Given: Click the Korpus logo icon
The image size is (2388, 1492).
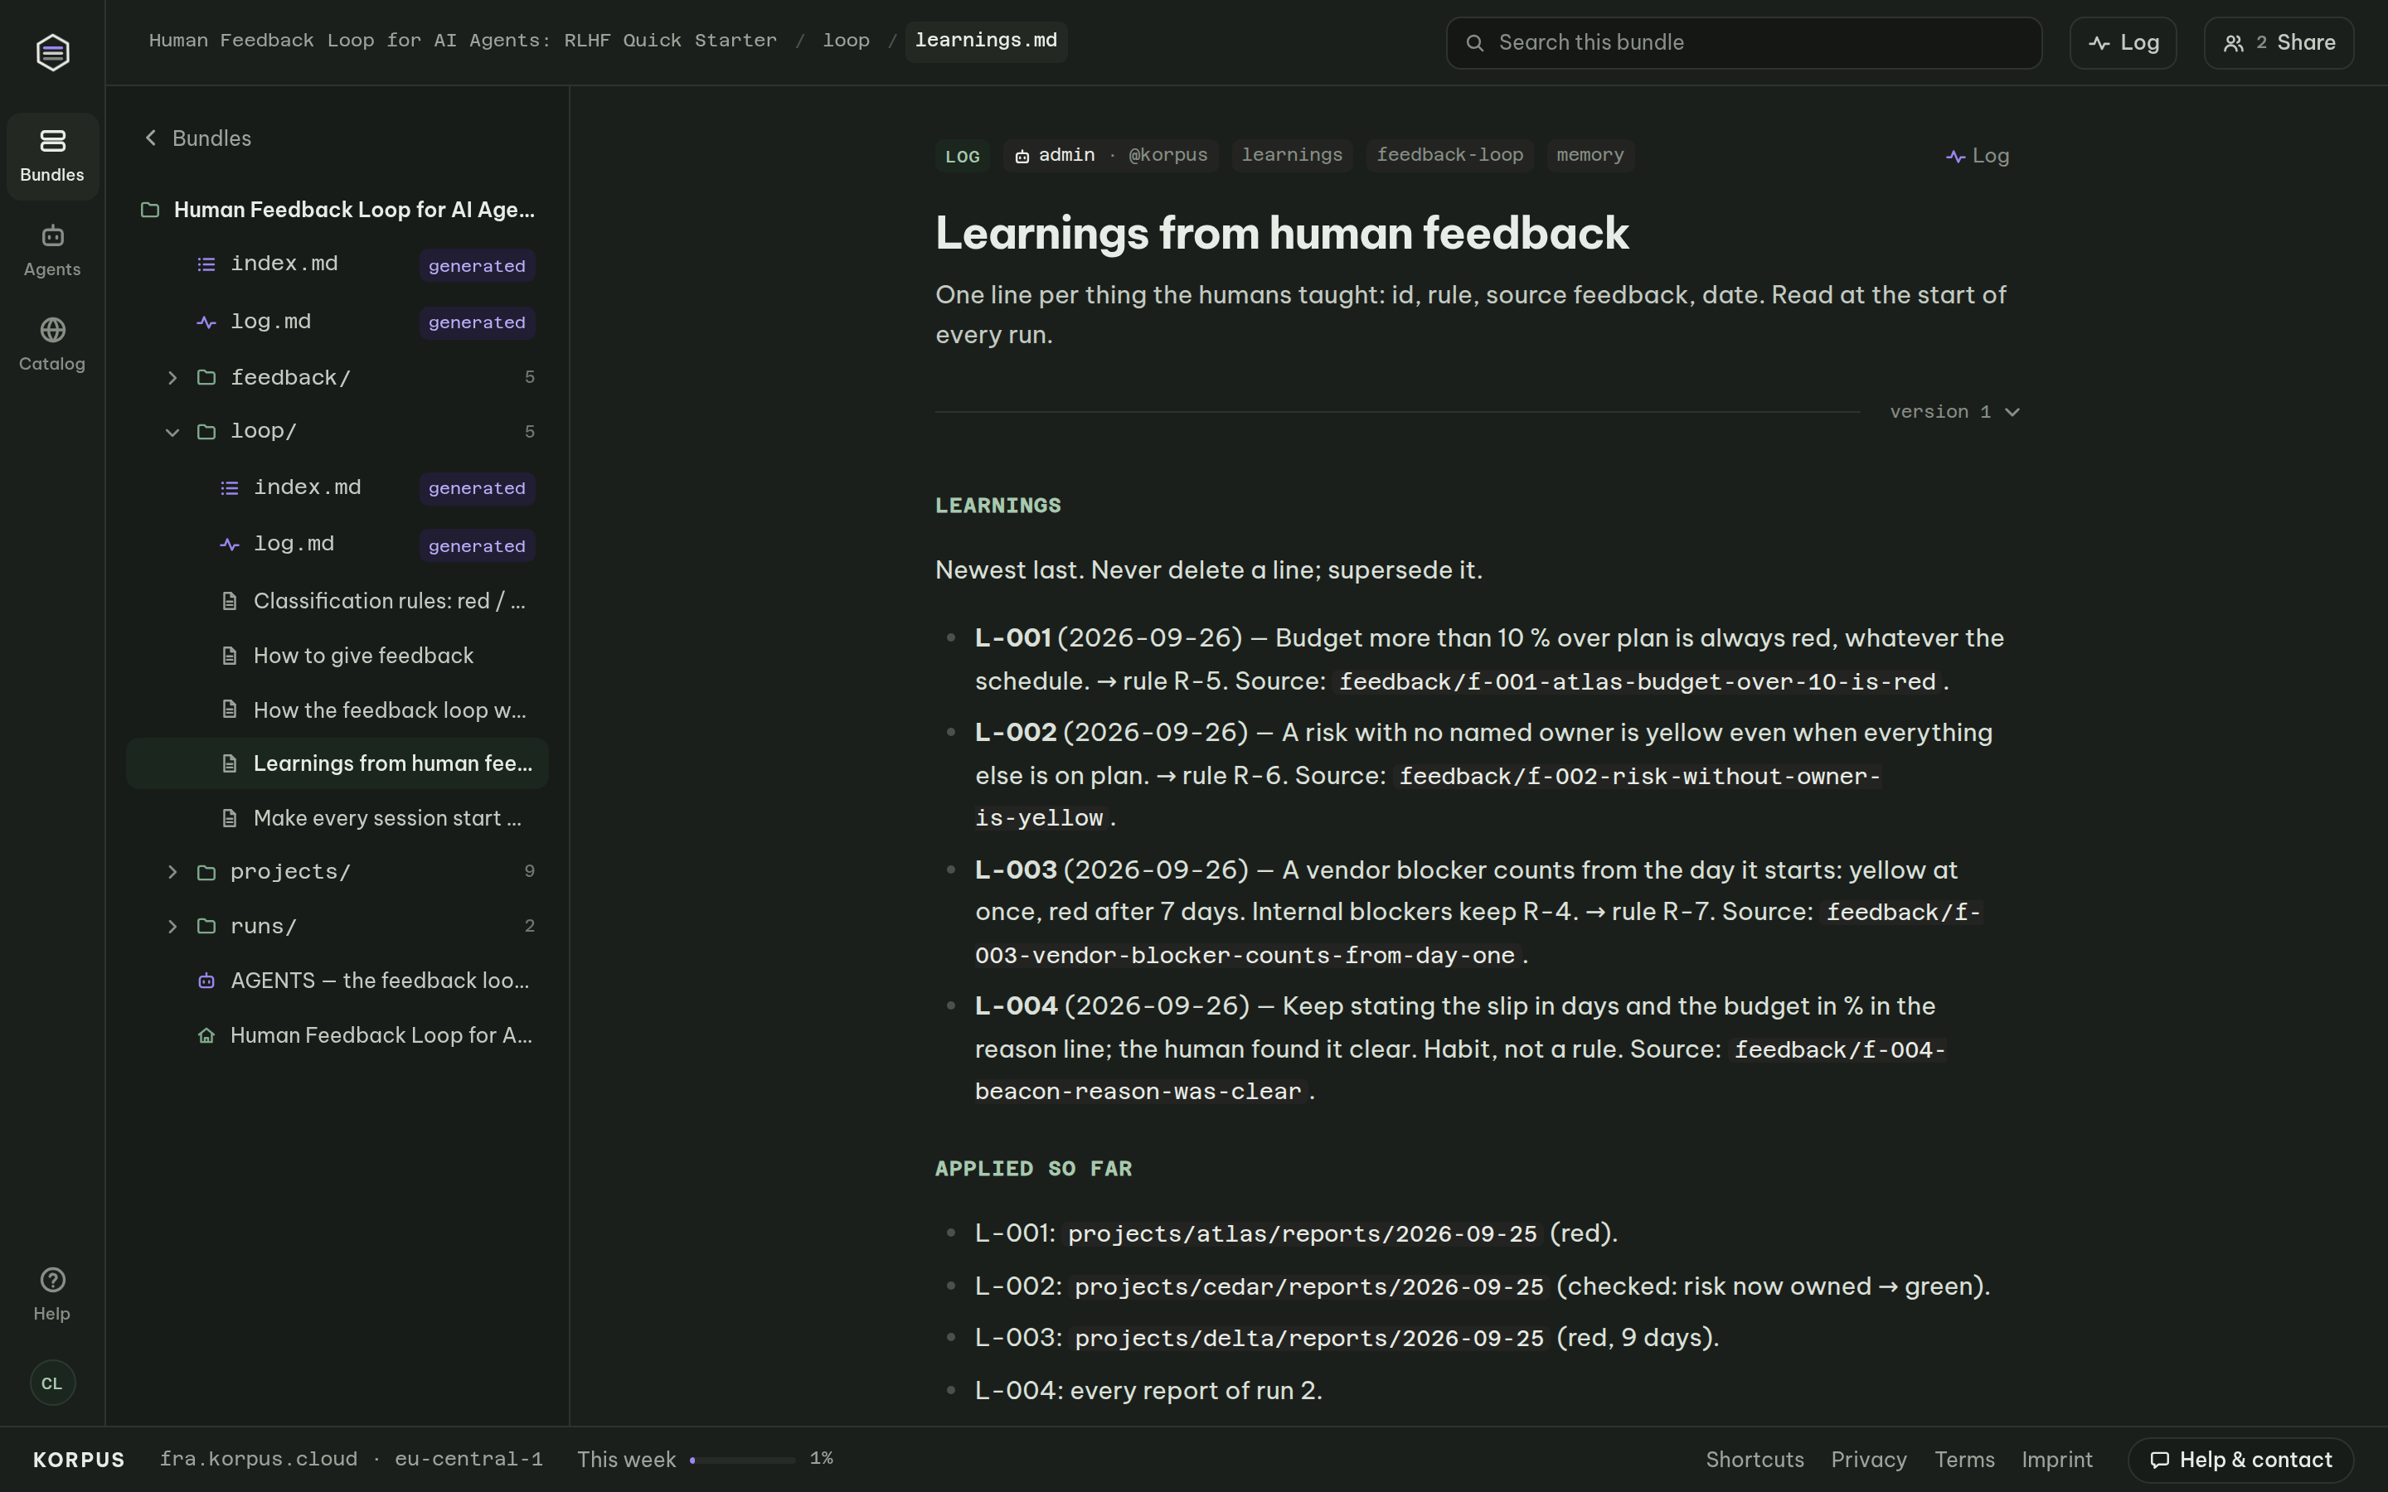Looking at the screenshot, I should tap(52, 51).
